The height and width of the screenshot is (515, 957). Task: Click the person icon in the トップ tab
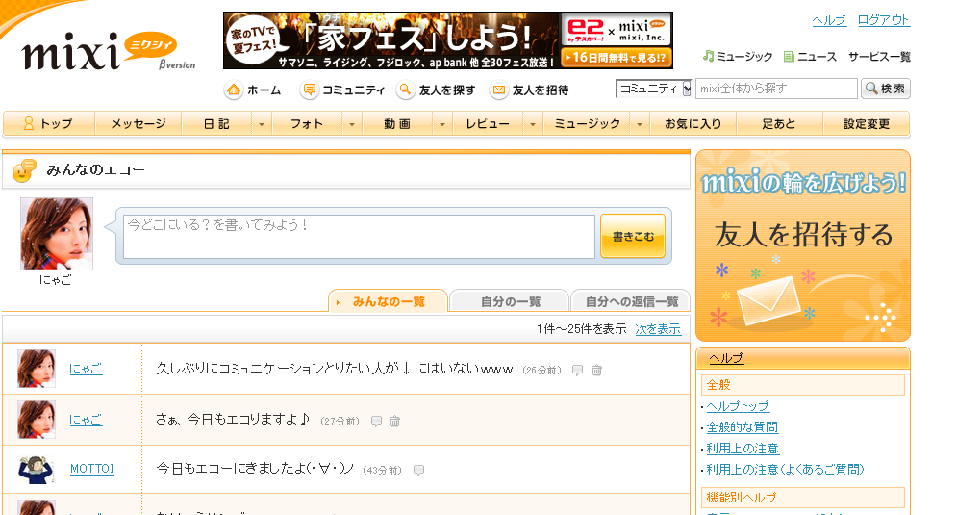28,123
